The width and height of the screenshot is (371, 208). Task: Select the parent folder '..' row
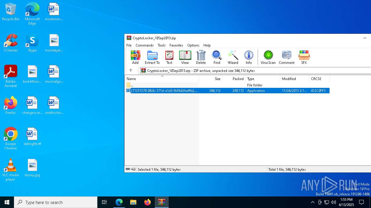[227, 85]
